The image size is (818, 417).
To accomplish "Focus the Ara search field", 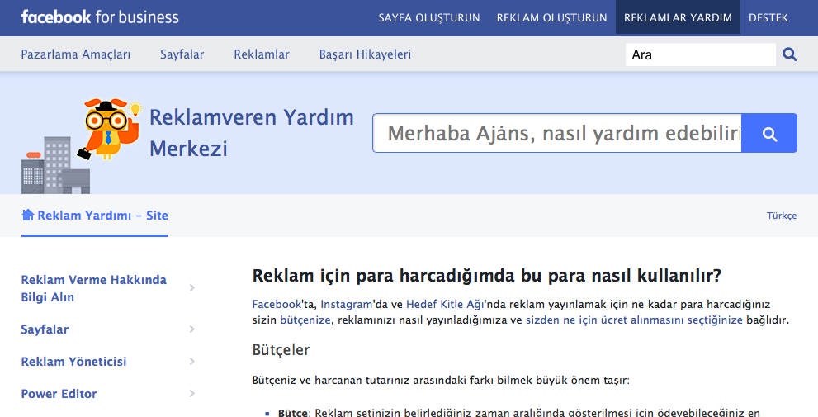I will pyautogui.click(x=701, y=54).
